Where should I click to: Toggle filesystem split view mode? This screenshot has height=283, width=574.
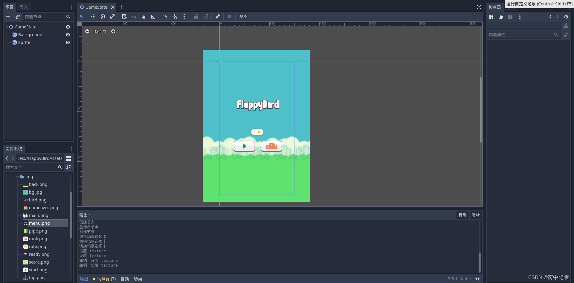[x=68, y=158]
